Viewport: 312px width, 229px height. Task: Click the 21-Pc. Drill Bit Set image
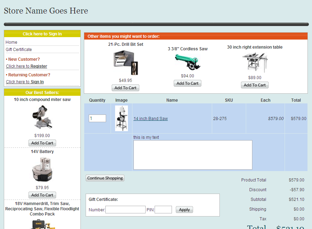click(125, 62)
